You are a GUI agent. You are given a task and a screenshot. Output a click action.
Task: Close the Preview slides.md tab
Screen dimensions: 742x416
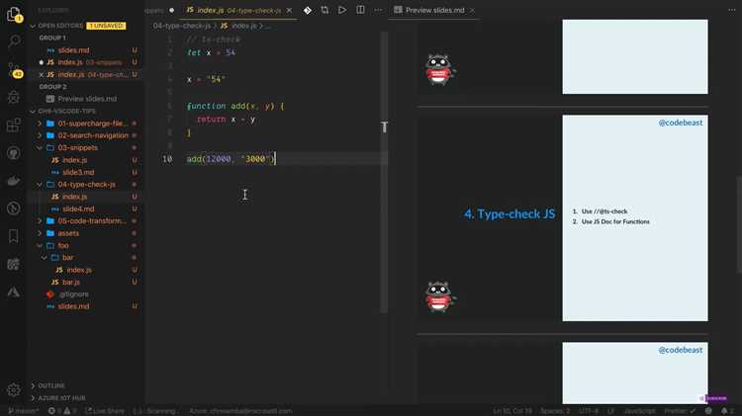(472, 10)
